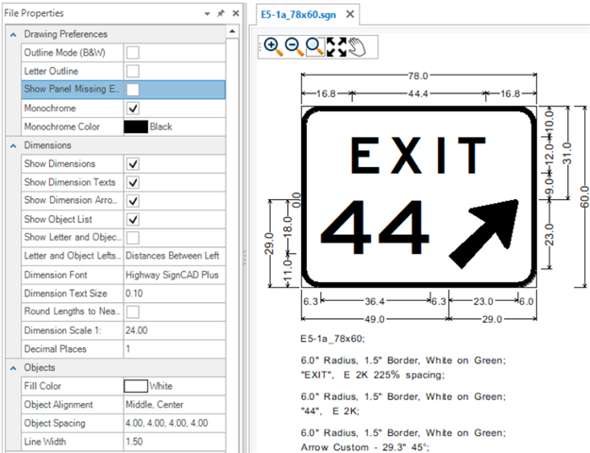Screen dimensions: 590x453
Task: Activate the Pan hand tool
Action: click(x=356, y=47)
